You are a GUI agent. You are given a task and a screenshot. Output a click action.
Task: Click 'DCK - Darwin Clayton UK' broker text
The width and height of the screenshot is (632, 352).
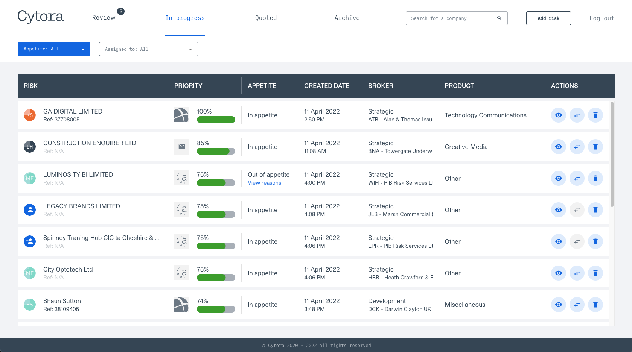coord(400,309)
